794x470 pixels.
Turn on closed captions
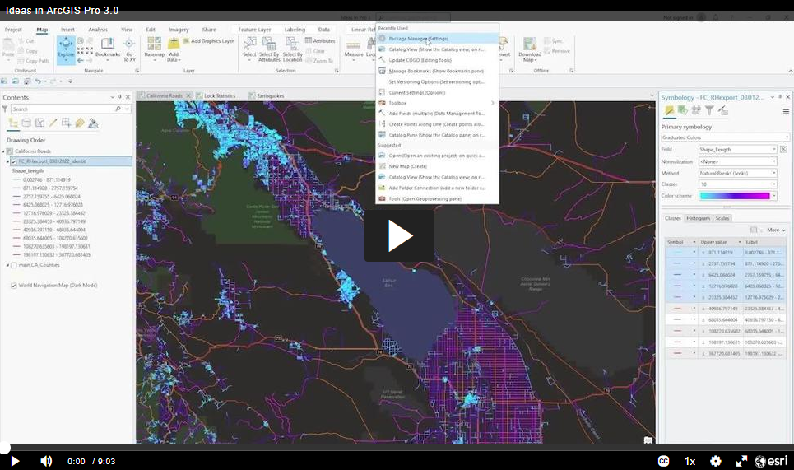click(x=663, y=461)
